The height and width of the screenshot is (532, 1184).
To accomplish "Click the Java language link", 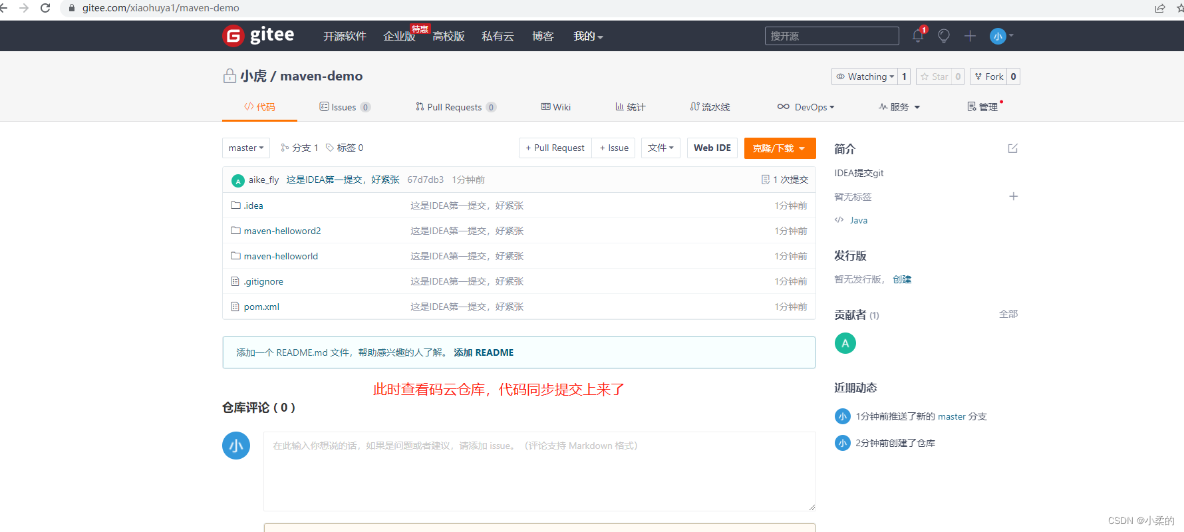I will tap(858, 220).
